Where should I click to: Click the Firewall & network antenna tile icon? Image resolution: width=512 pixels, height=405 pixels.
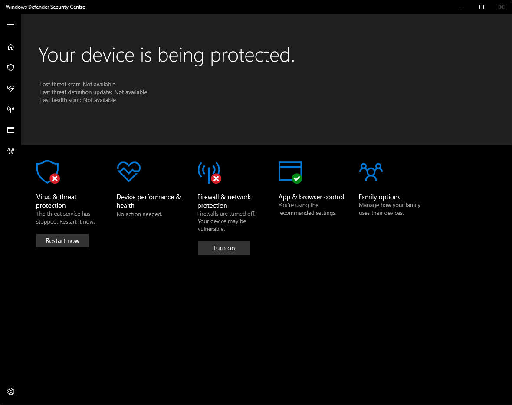coord(209,172)
